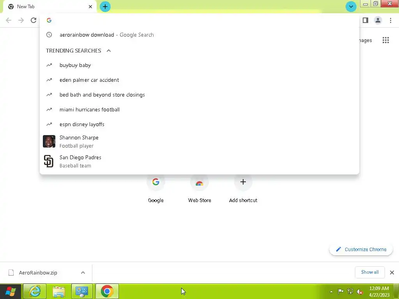Choose eden palmer car accident suggestion
This screenshot has width=399, height=299.
click(x=199, y=80)
